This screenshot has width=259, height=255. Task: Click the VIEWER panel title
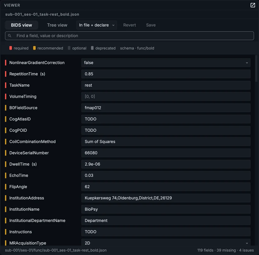click(x=12, y=5)
